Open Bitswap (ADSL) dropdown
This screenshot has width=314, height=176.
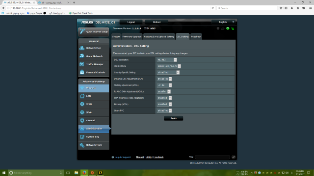pyautogui.click(x=164, y=104)
